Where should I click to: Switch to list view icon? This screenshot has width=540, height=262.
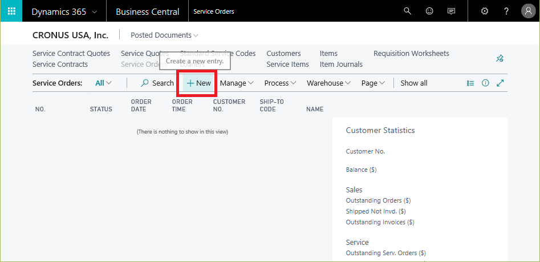[x=470, y=83]
